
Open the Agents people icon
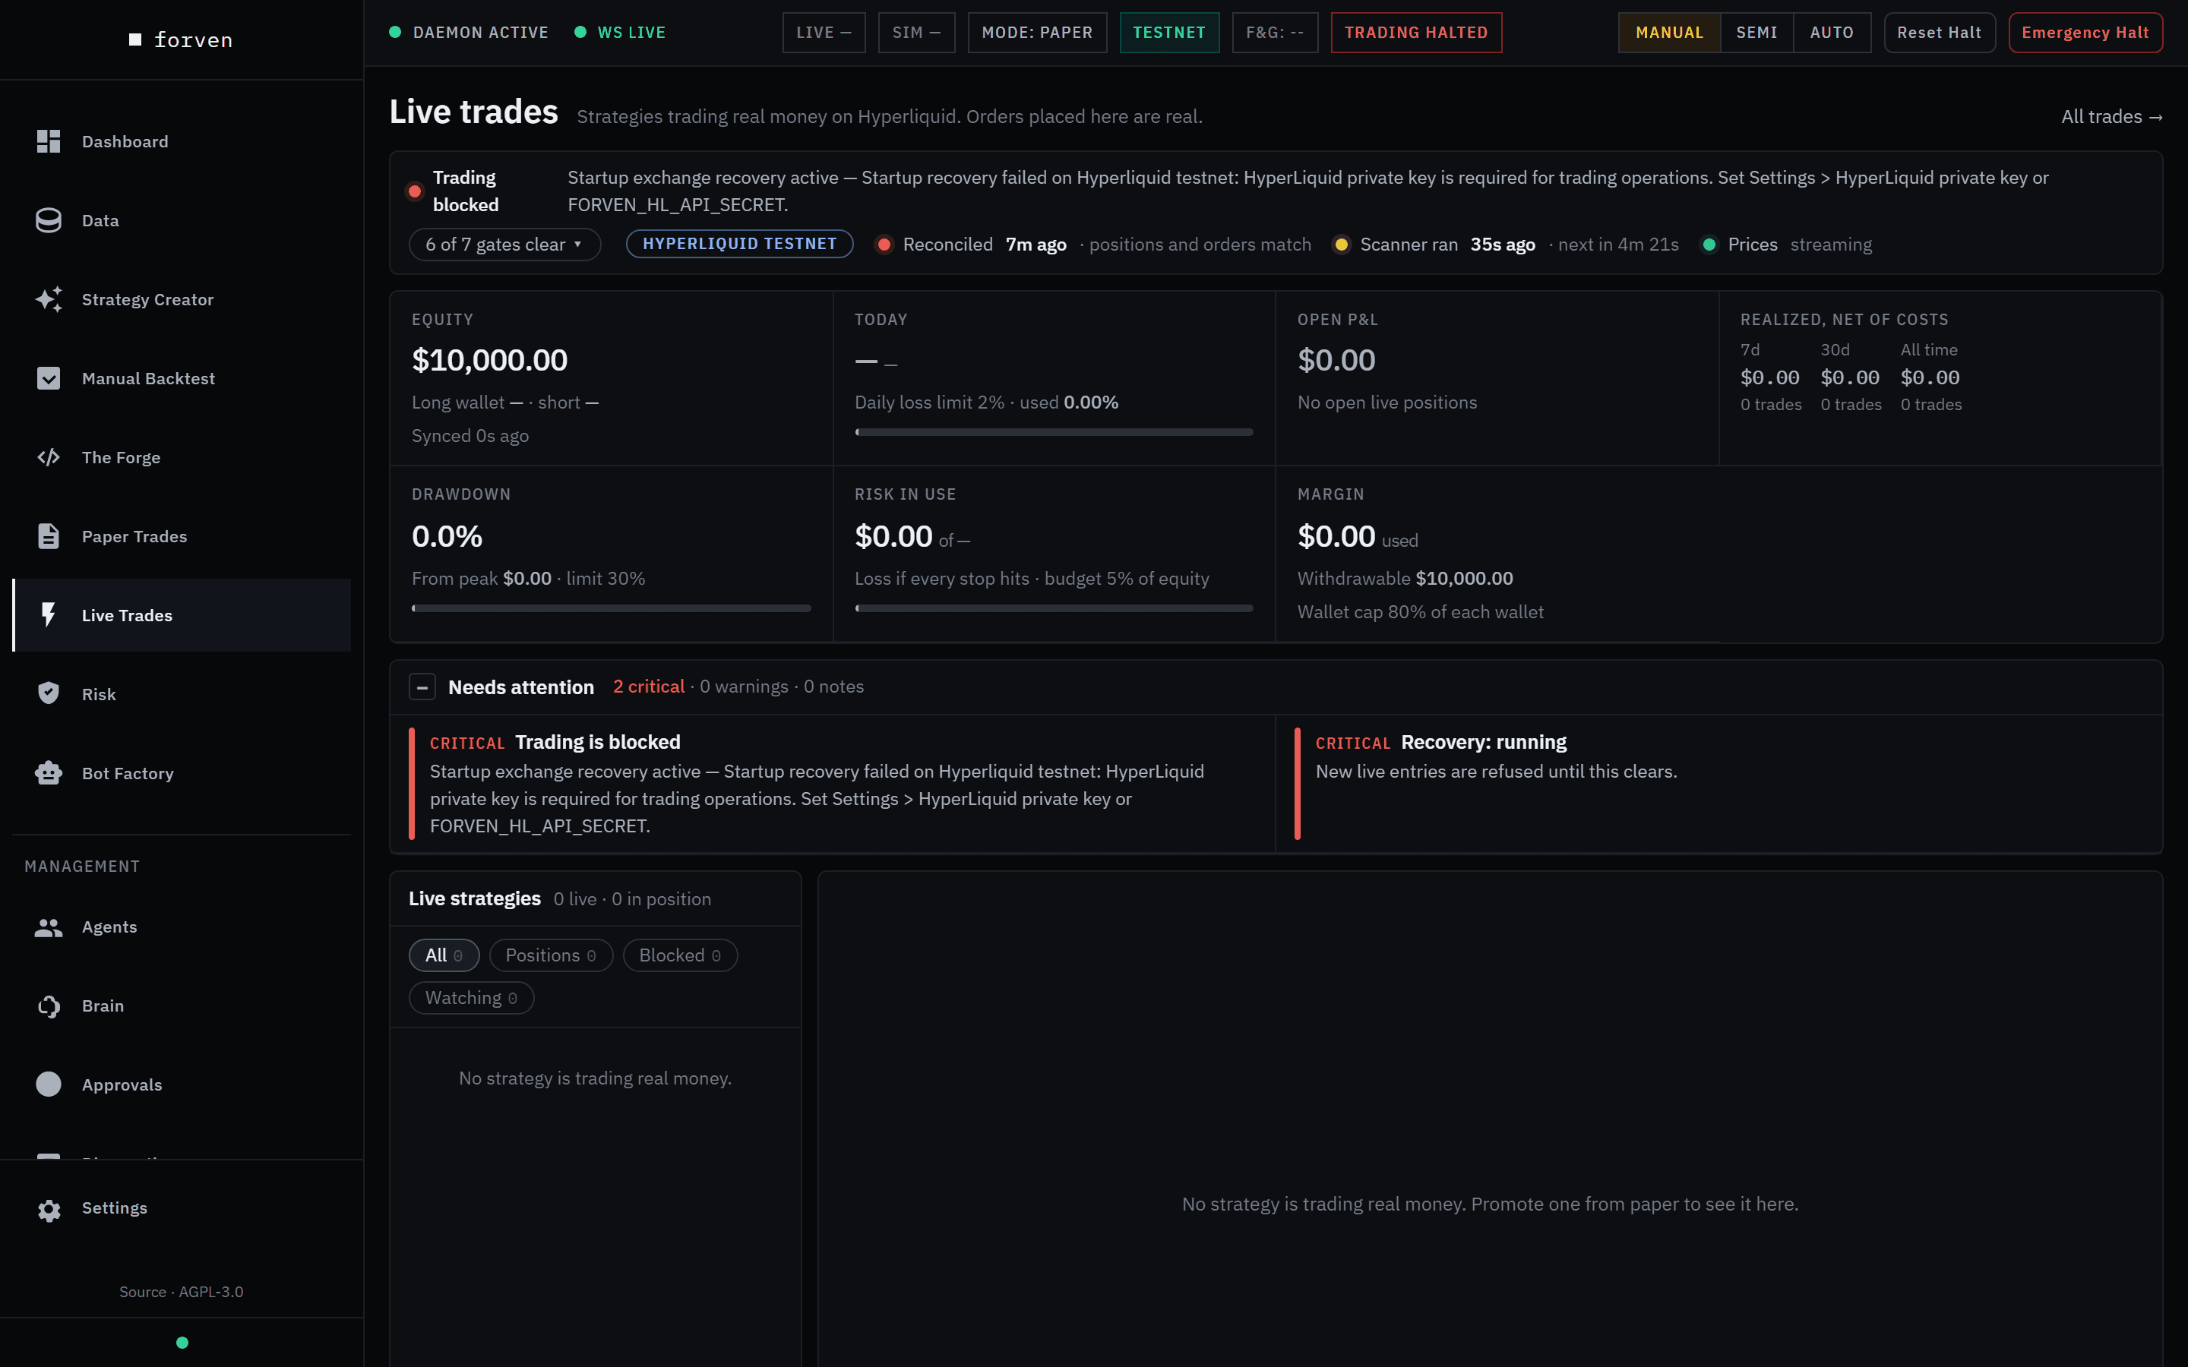(x=48, y=927)
